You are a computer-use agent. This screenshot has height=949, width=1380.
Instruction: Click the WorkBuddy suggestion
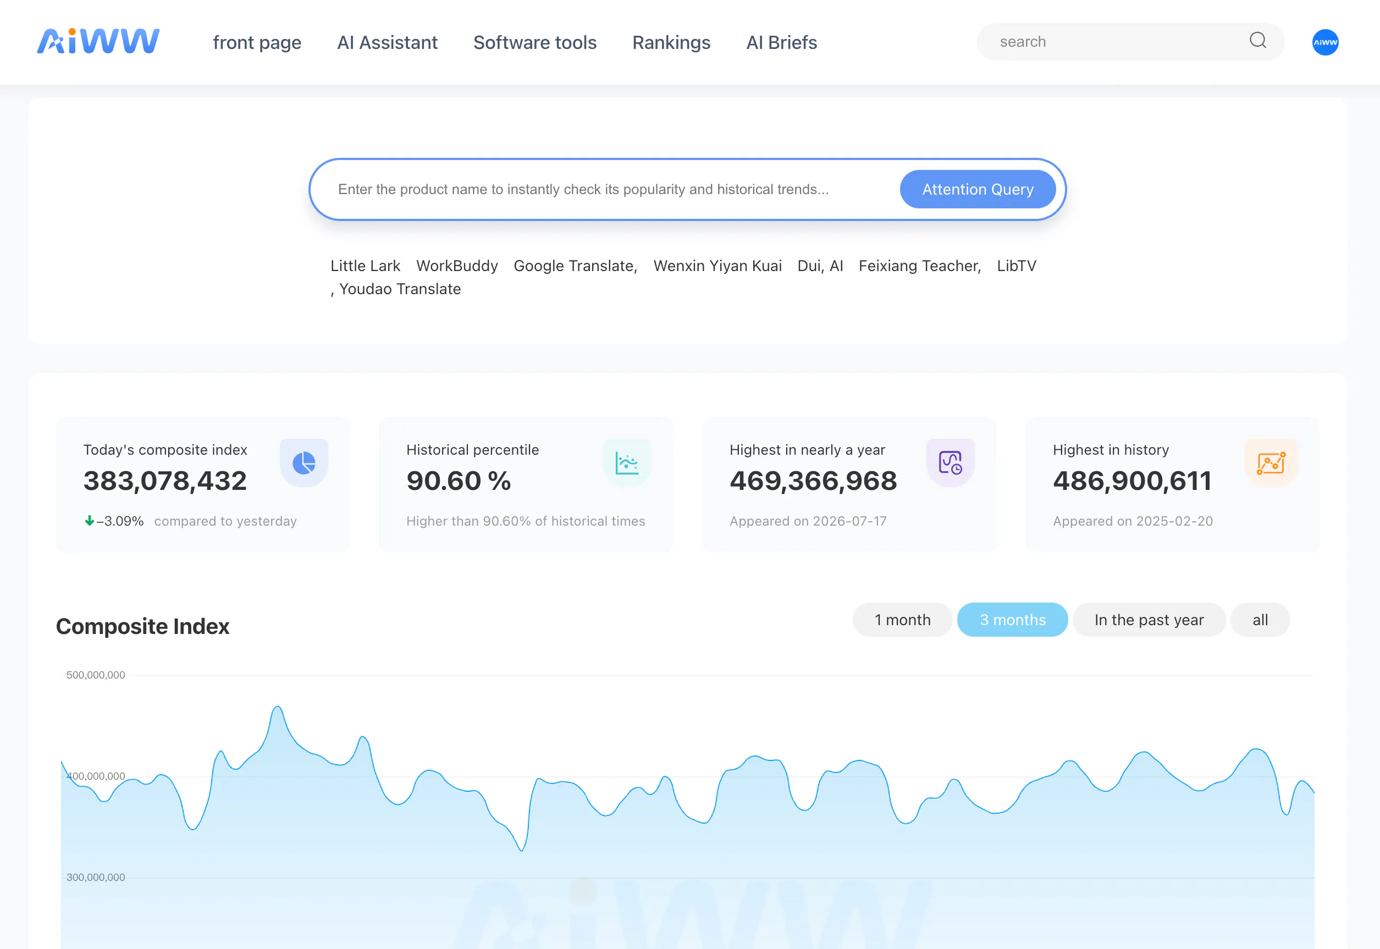(x=457, y=266)
